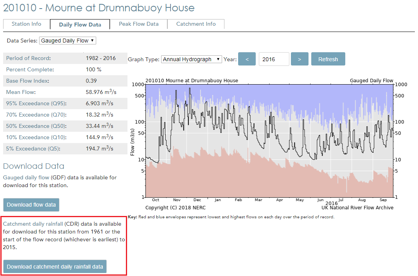Click the UK National River Flow Archive caption
Image resolution: width=418 pixels, height=276 pixels.
pos(357,207)
